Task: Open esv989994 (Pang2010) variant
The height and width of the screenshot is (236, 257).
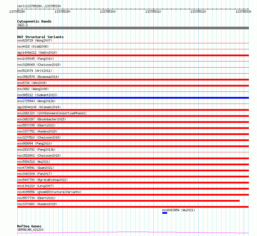Action: [35, 143]
